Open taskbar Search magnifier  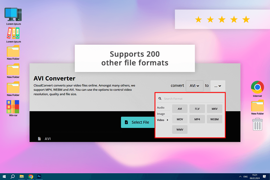13,177
